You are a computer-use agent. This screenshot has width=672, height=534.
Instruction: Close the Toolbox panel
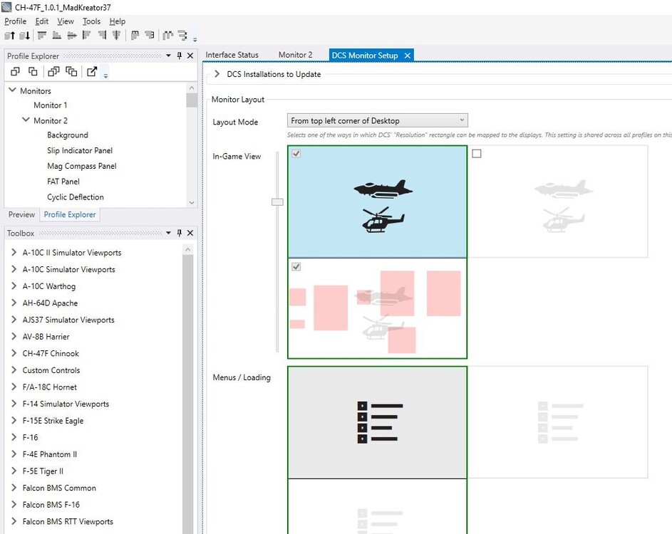(190, 233)
